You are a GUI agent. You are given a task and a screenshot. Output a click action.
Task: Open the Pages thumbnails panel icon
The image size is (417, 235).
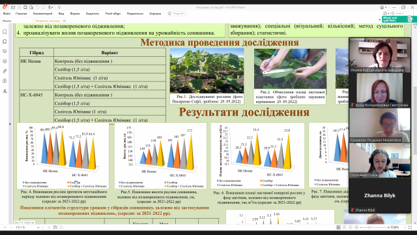[x=5, y=42]
